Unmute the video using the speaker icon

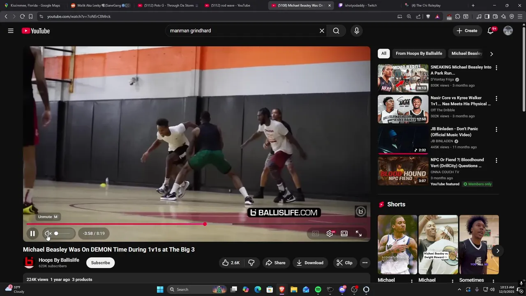48,234
